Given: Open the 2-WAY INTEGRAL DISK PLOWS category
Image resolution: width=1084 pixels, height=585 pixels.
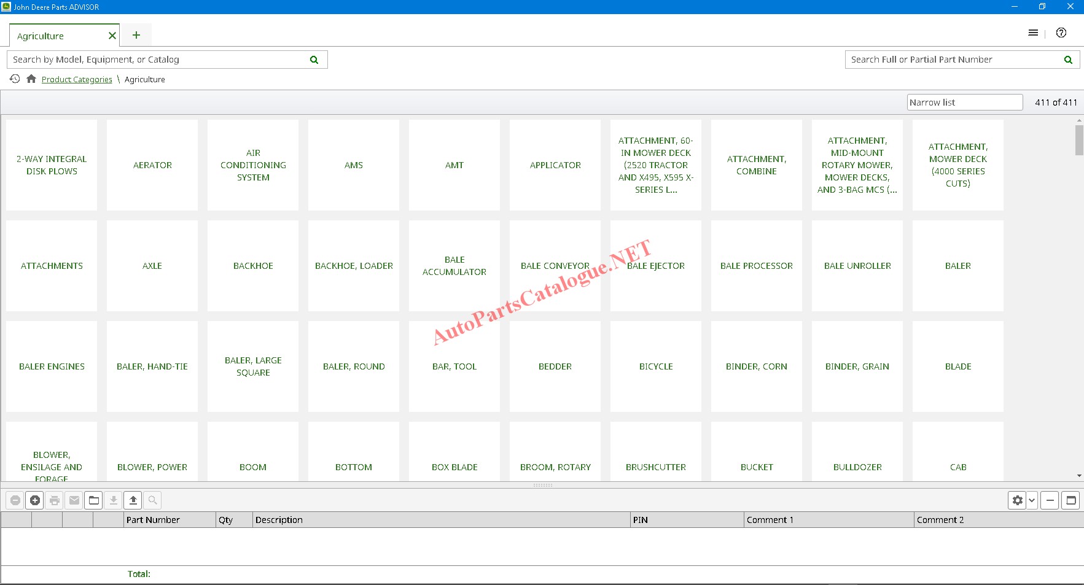Looking at the screenshot, I should point(52,165).
